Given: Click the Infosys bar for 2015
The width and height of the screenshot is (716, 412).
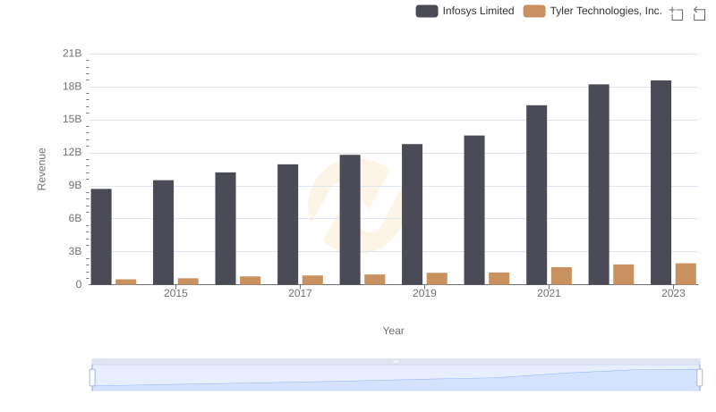Looking at the screenshot, I should click(x=164, y=232).
